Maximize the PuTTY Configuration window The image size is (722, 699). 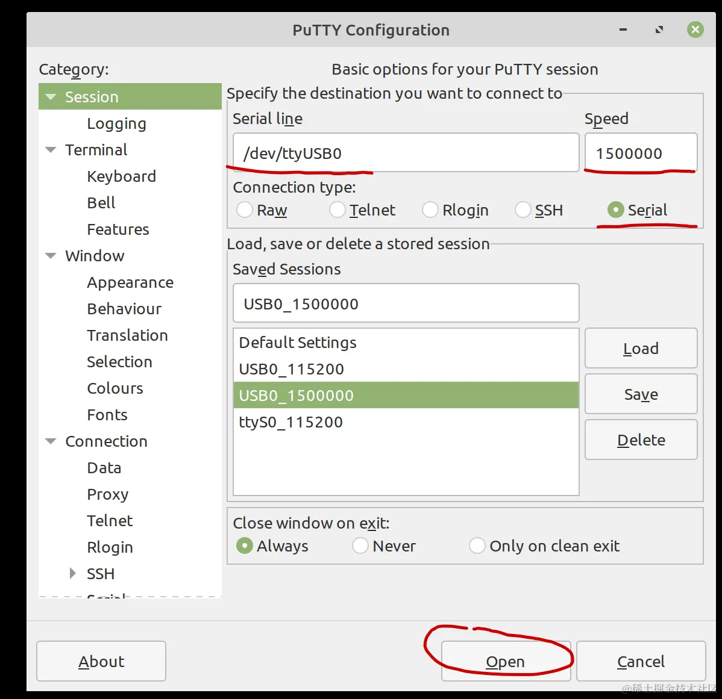(x=659, y=30)
